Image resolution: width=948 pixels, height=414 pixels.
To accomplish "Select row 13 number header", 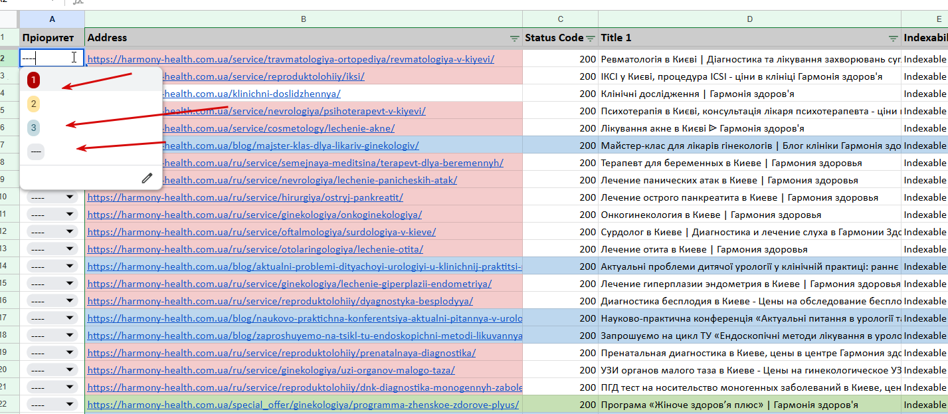I will pos(9,249).
